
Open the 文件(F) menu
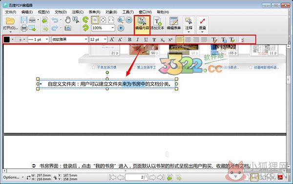11,12
